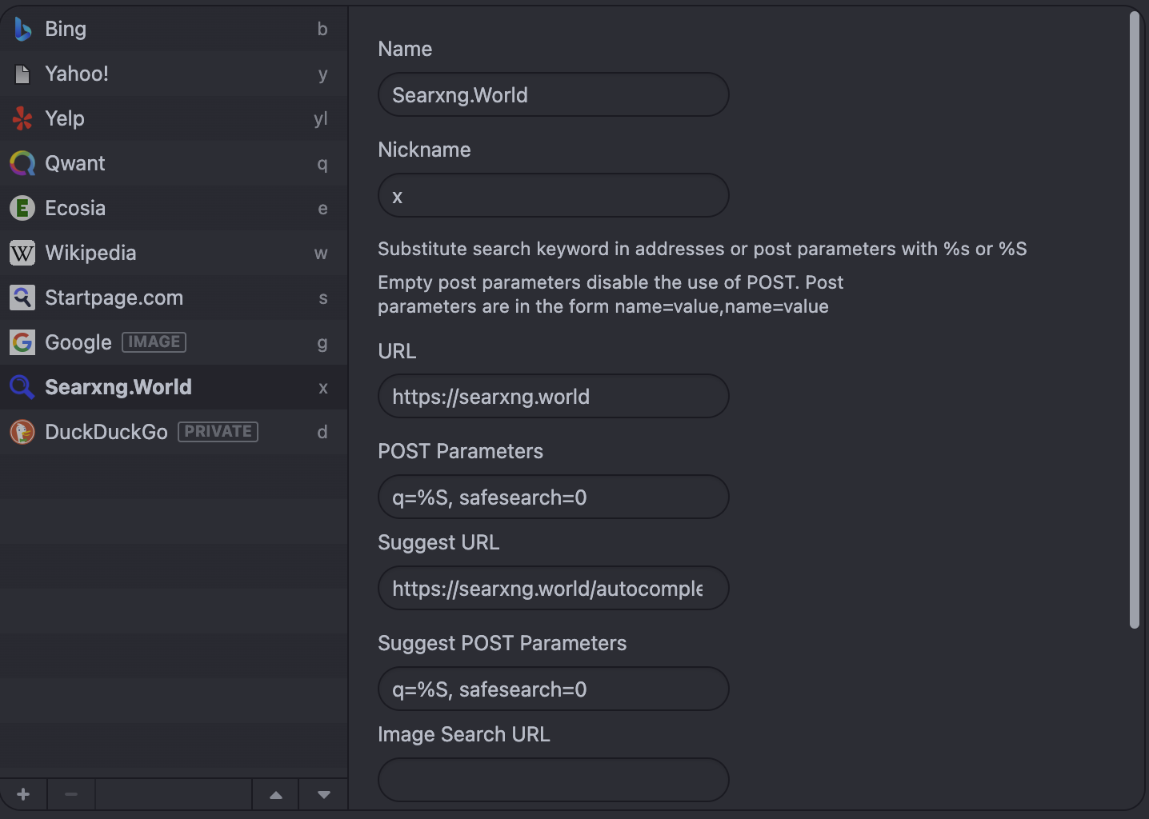Select the Yahoo! engine row

point(174,74)
